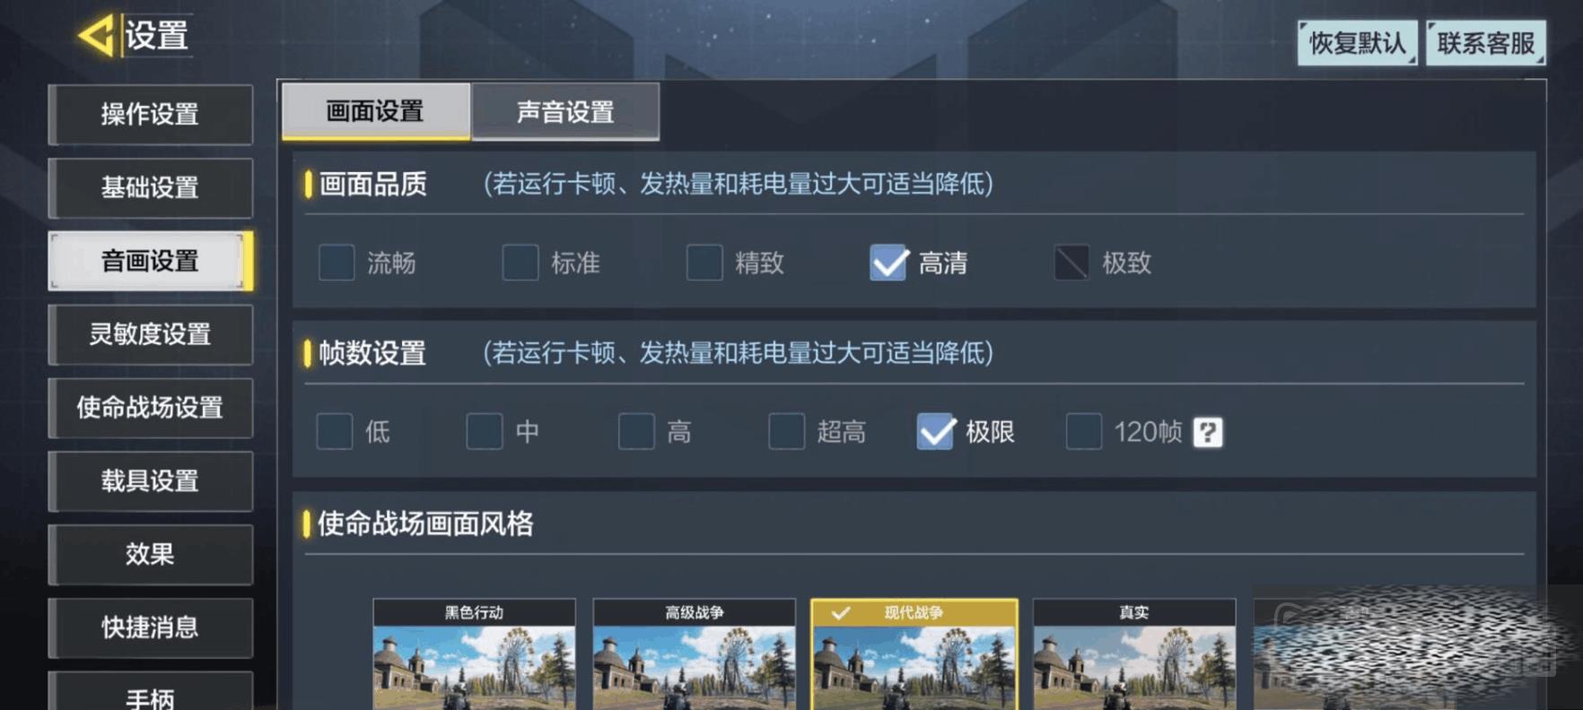Switch to the 画面设置 tab
The height and width of the screenshot is (710, 1583).
click(375, 111)
